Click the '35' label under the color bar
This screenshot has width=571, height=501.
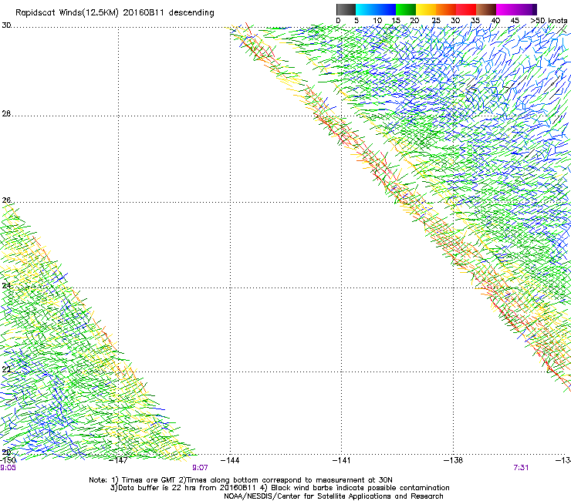click(475, 21)
